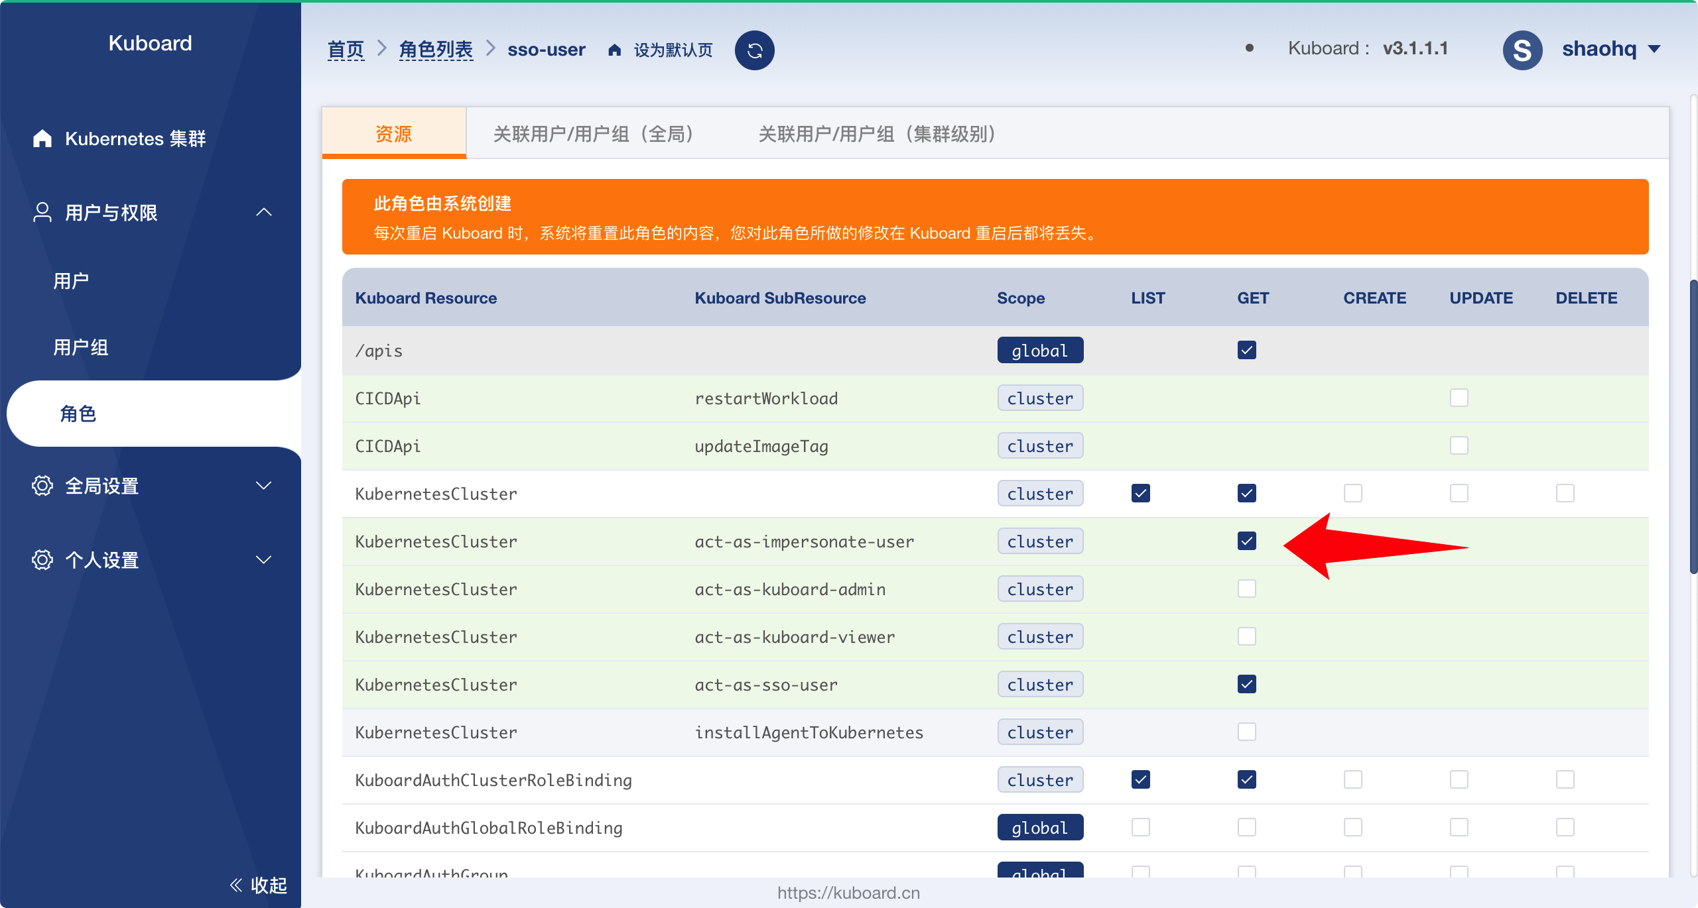
Task: Open the shaohq user dropdown arrow
Action: coord(1654,49)
